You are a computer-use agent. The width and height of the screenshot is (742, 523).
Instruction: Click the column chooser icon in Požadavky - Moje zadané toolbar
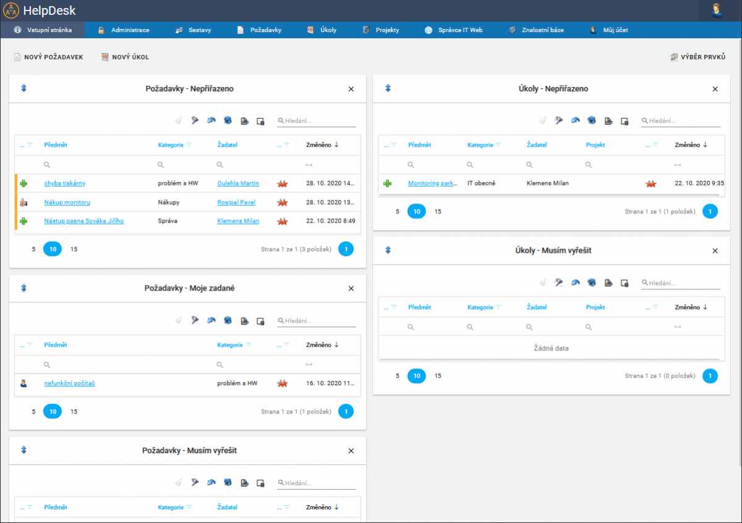click(x=261, y=321)
